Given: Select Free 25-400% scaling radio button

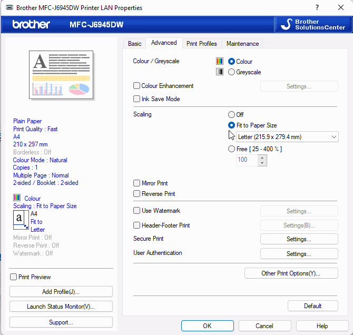Looking at the screenshot, I should [231, 149].
